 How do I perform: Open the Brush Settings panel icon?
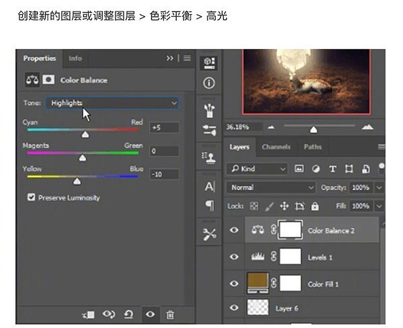pos(210,130)
